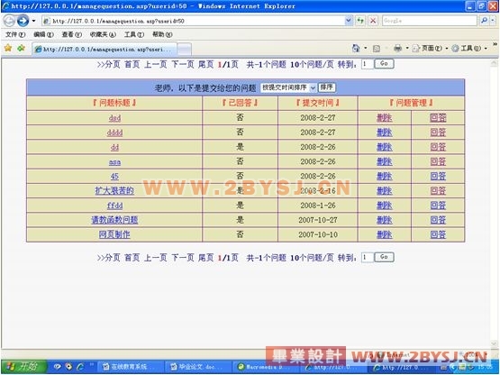This screenshot has width=500, height=375.
Task: Click the search magnifier icon
Action: pos(484,21)
